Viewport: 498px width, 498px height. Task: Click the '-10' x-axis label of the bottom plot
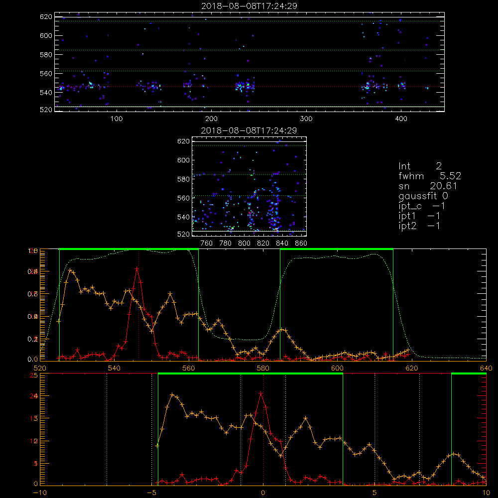point(39,493)
